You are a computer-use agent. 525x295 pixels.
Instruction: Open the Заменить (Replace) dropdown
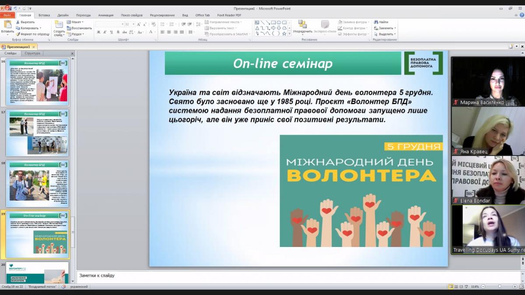tap(385, 28)
